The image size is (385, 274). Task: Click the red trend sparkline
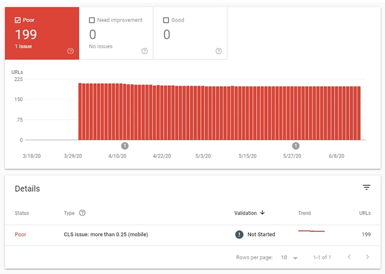tap(311, 231)
